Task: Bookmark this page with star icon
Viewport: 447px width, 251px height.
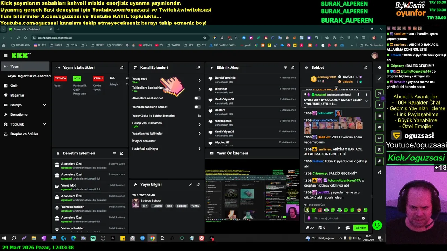Action: [x=205, y=38]
